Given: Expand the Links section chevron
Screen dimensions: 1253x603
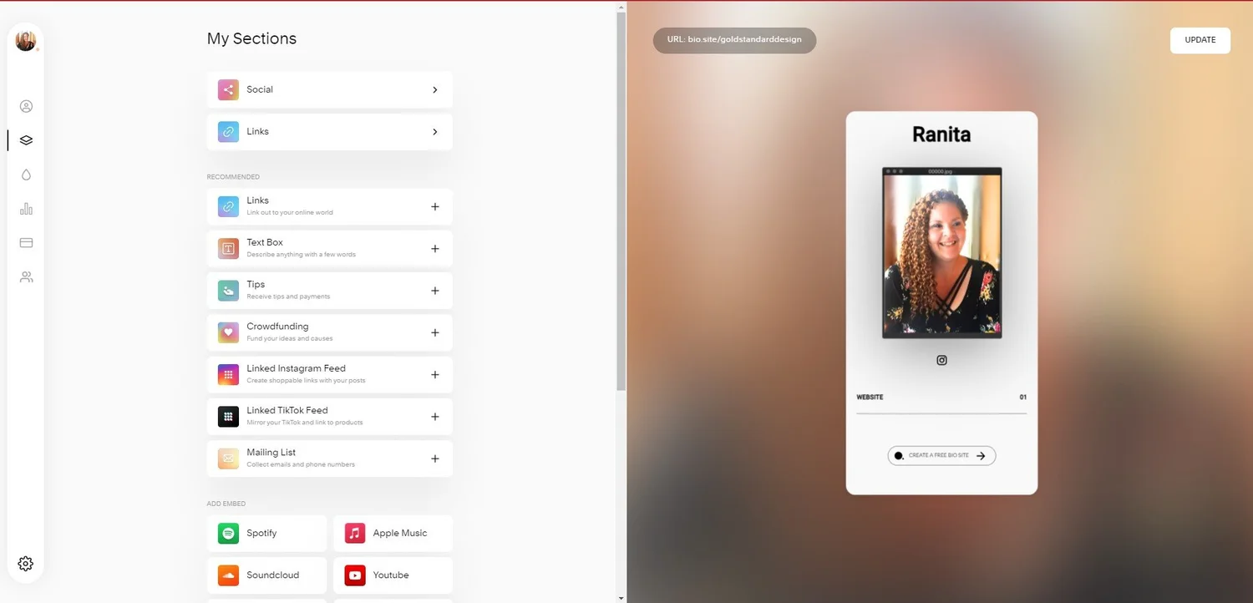Looking at the screenshot, I should click(x=434, y=131).
